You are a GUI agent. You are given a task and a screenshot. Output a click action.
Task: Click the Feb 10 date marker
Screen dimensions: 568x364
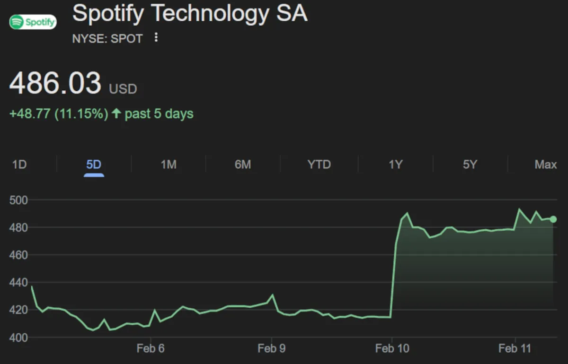(x=392, y=349)
